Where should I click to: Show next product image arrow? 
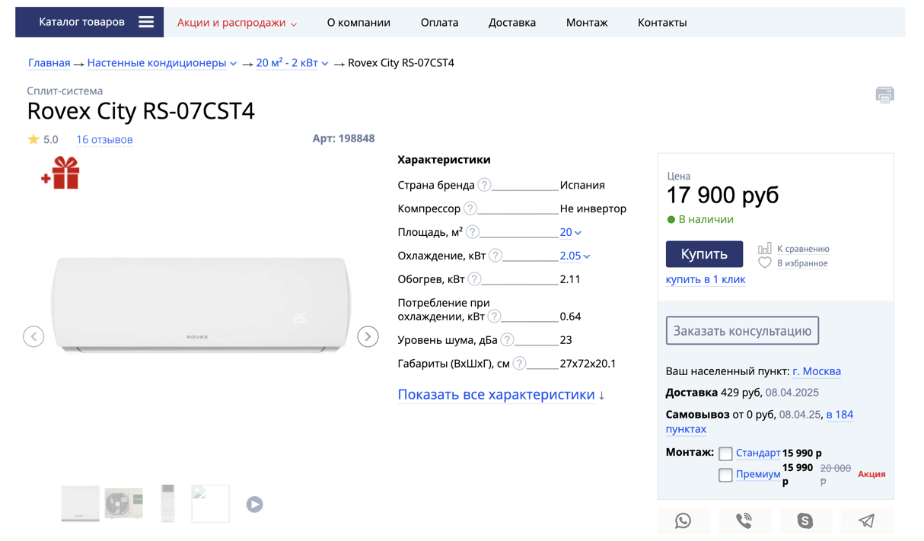click(368, 336)
